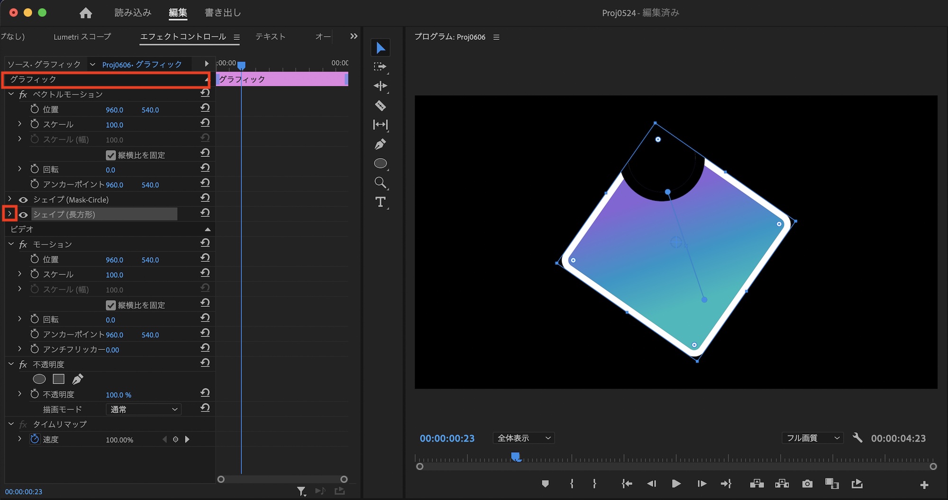Open the 書き出し workspace tab
This screenshot has height=500, width=948.
(x=223, y=13)
